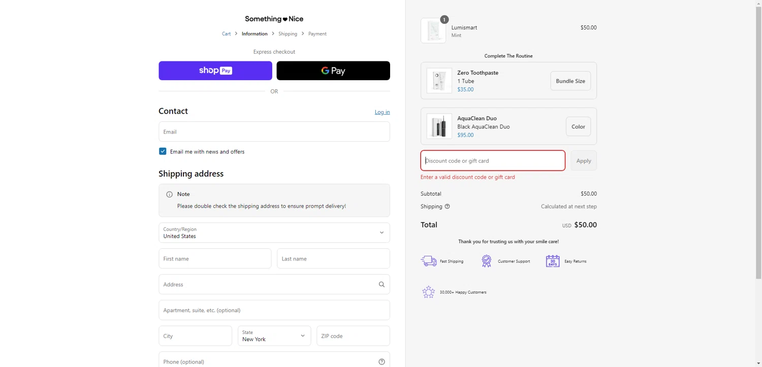Click the AquaClean Duo $95.00 price
Viewport: 762px width, 367px height.
(x=465, y=135)
